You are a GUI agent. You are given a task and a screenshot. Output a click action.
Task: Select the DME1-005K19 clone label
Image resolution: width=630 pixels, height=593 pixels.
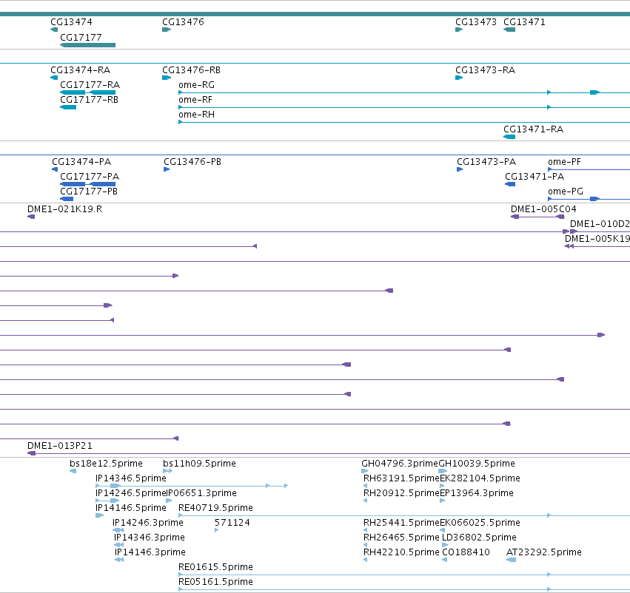pos(597,239)
